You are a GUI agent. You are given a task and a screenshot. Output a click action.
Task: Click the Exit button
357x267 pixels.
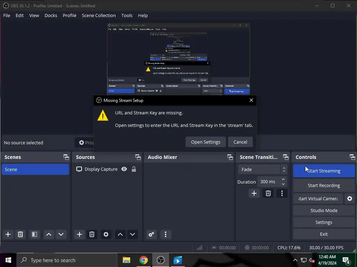(x=324, y=234)
